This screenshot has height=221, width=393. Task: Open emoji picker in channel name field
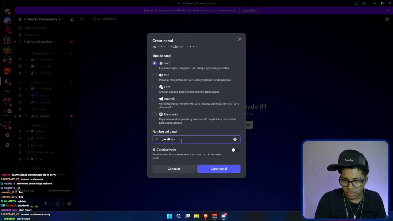pyautogui.click(x=235, y=139)
